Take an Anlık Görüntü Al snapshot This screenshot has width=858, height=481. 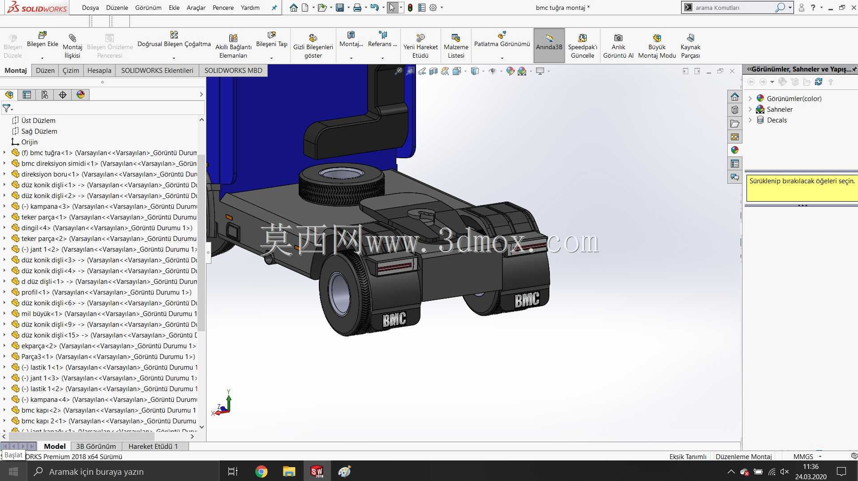[618, 46]
